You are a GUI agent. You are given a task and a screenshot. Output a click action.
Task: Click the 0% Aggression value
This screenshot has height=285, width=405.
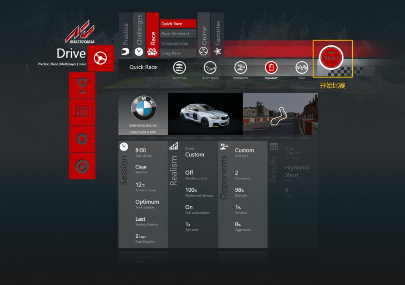pos(238,224)
